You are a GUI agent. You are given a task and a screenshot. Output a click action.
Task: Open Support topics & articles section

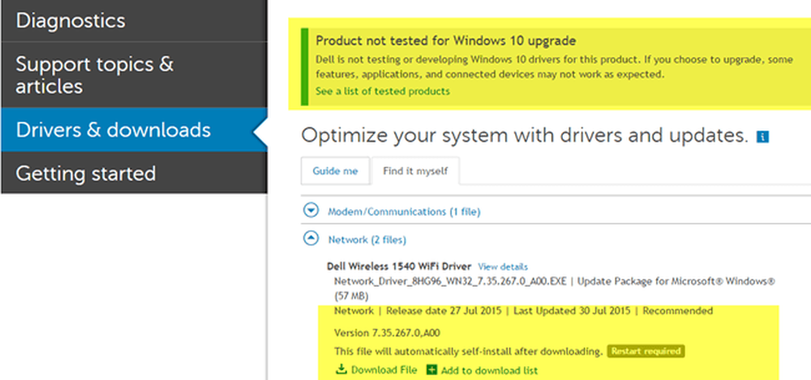(134, 75)
